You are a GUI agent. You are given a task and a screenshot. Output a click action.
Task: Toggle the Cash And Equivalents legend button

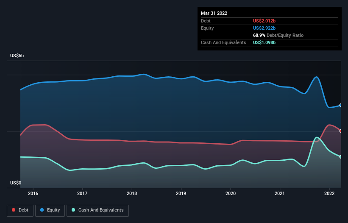97,210
